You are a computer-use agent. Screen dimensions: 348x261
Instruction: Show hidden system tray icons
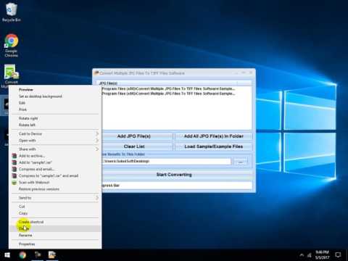[x=302, y=255]
